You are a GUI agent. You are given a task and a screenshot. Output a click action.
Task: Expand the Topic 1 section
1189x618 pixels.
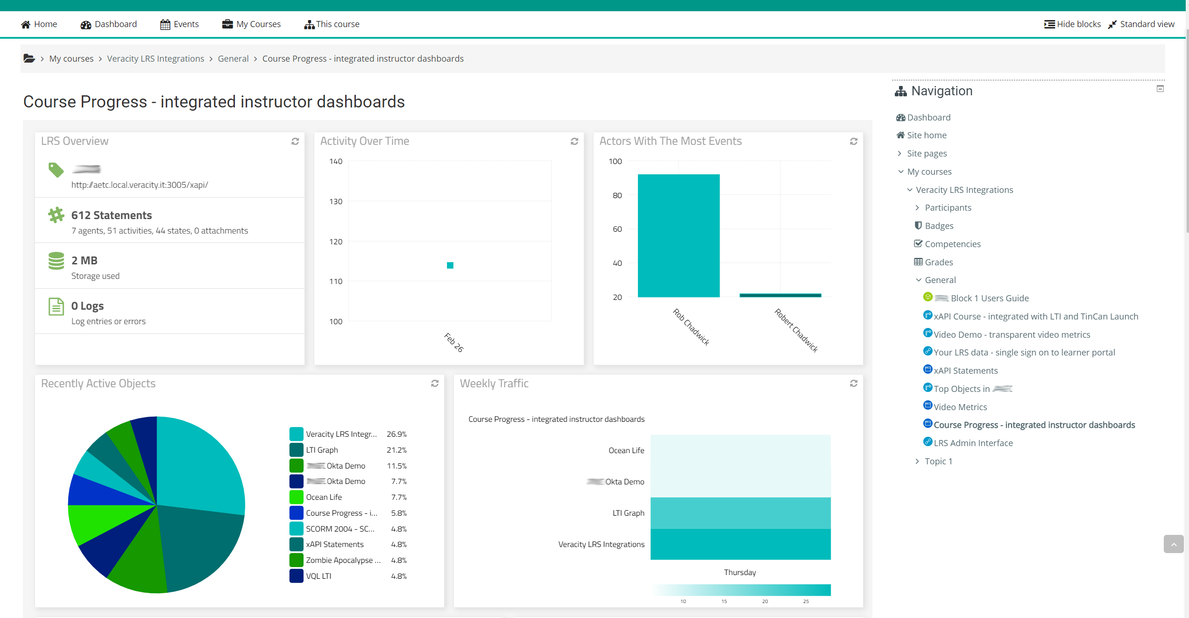[x=917, y=461]
